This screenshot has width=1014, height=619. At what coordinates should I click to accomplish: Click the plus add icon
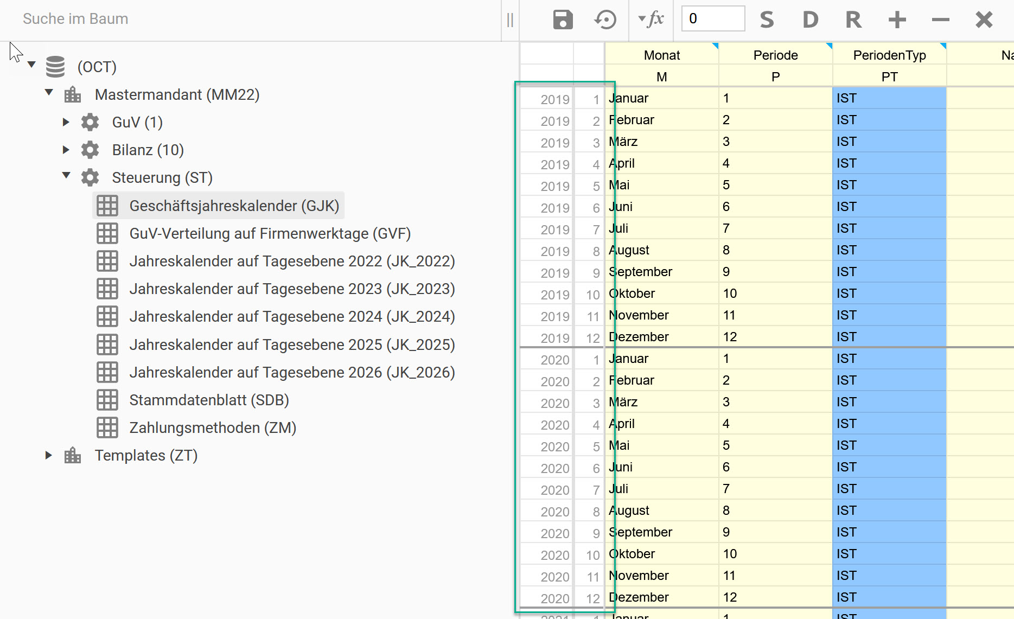897,20
